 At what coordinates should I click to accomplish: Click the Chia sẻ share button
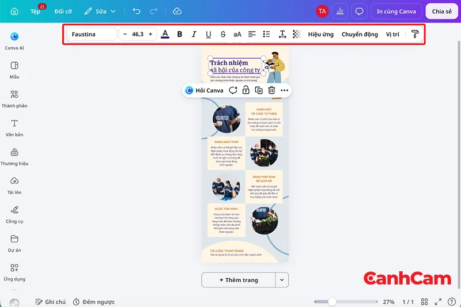pos(441,12)
